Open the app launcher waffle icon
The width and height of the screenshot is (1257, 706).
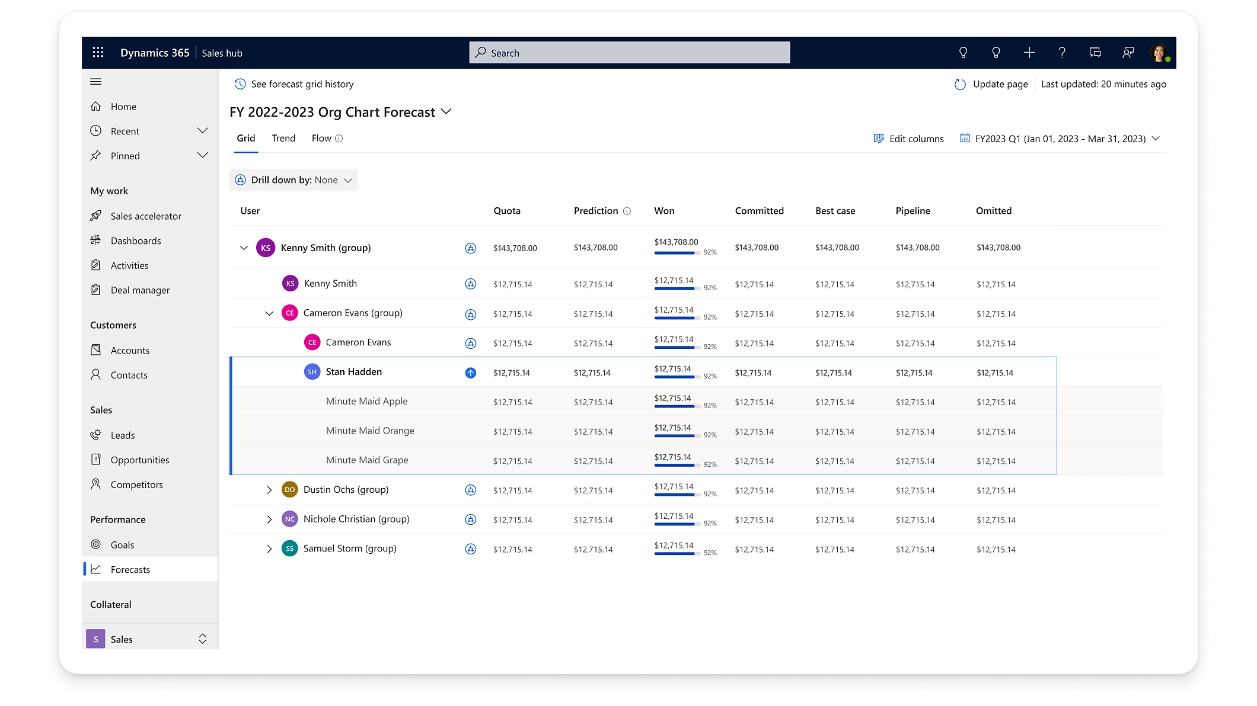coord(98,53)
